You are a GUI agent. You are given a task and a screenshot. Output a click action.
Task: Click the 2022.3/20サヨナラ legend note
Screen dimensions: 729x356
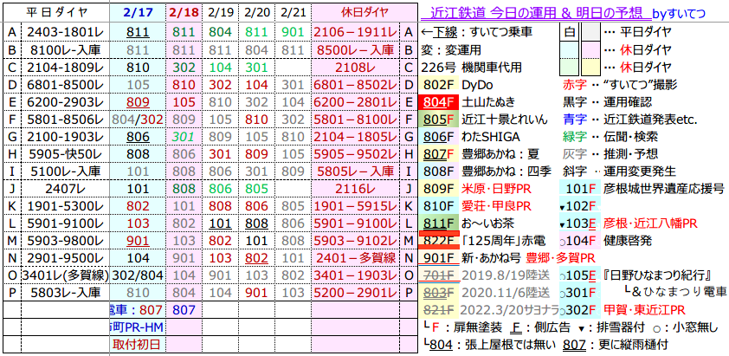click(x=510, y=310)
